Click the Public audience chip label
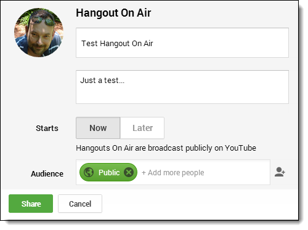The image size is (308, 230). coord(109,172)
